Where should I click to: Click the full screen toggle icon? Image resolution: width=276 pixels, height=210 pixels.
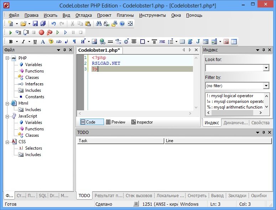coord(130,24)
